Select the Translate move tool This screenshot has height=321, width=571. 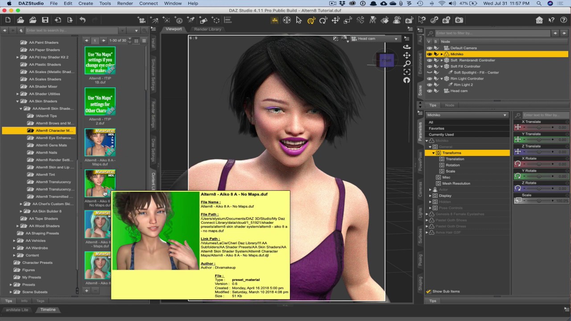pos(335,20)
